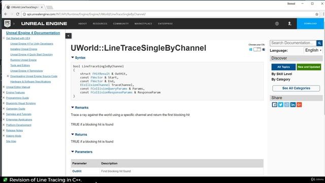This screenshot has width=325, height=183.
Task: Open the FCollisionResponseParams type link
Action: [111, 93]
